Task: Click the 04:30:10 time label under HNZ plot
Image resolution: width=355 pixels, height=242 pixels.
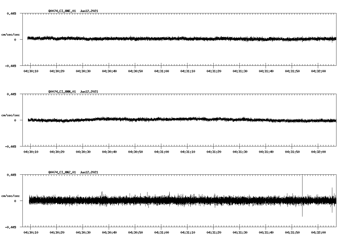Action: [x=31, y=233]
